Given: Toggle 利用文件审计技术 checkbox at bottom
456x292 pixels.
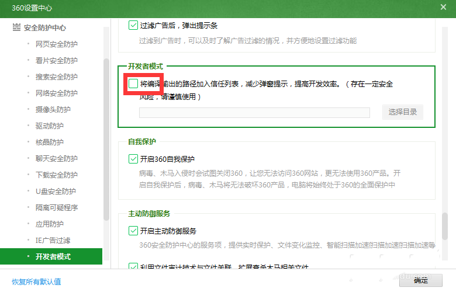Looking at the screenshot, I should [x=133, y=266].
